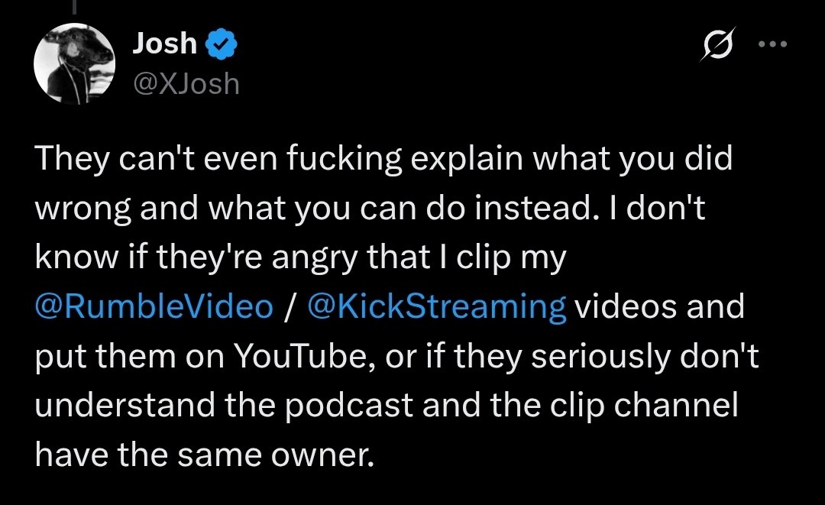Click the blue verified checkmark badge

222,47
